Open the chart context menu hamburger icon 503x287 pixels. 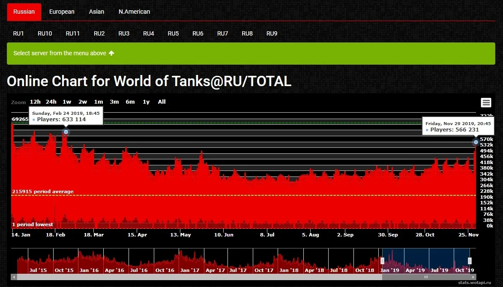click(485, 102)
